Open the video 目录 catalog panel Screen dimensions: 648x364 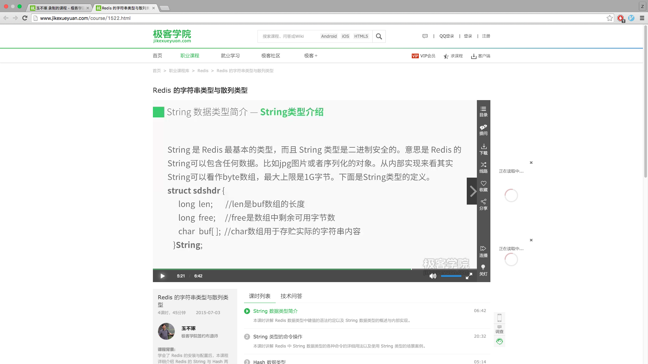pos(483,111)
